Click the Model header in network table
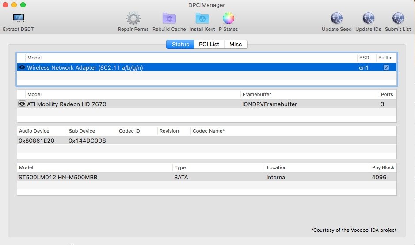Screen dimensions: 415x245 34,58
